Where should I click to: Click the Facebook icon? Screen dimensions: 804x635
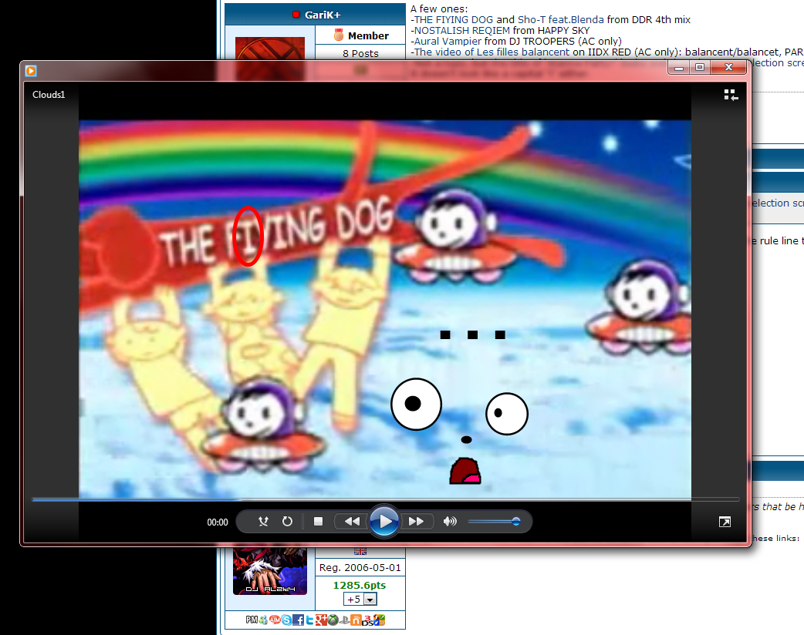pyautogui.click(x=298, y=620)
